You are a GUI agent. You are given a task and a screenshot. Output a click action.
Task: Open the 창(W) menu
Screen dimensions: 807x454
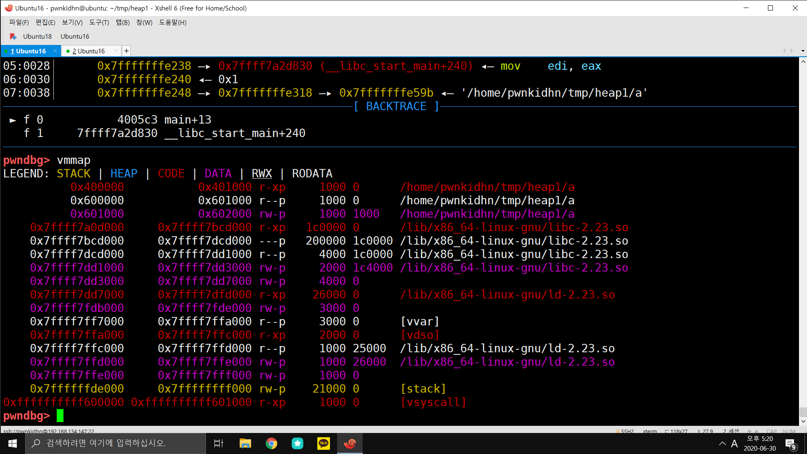click(x=144, y=22)
